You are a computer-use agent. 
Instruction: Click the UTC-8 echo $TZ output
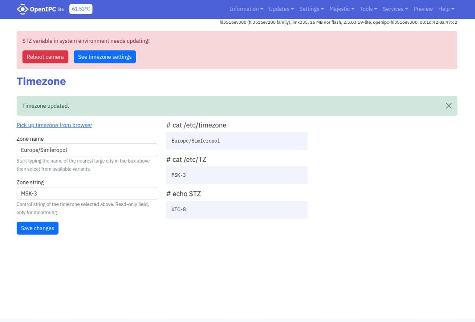pos(237,209)
